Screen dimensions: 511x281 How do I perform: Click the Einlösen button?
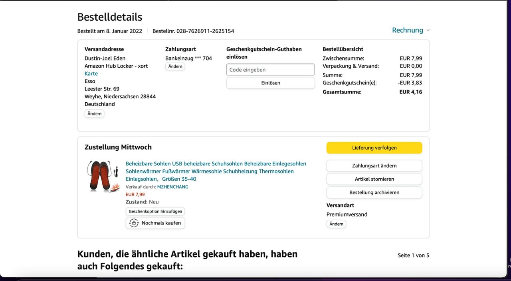click(x=270, y=83)
